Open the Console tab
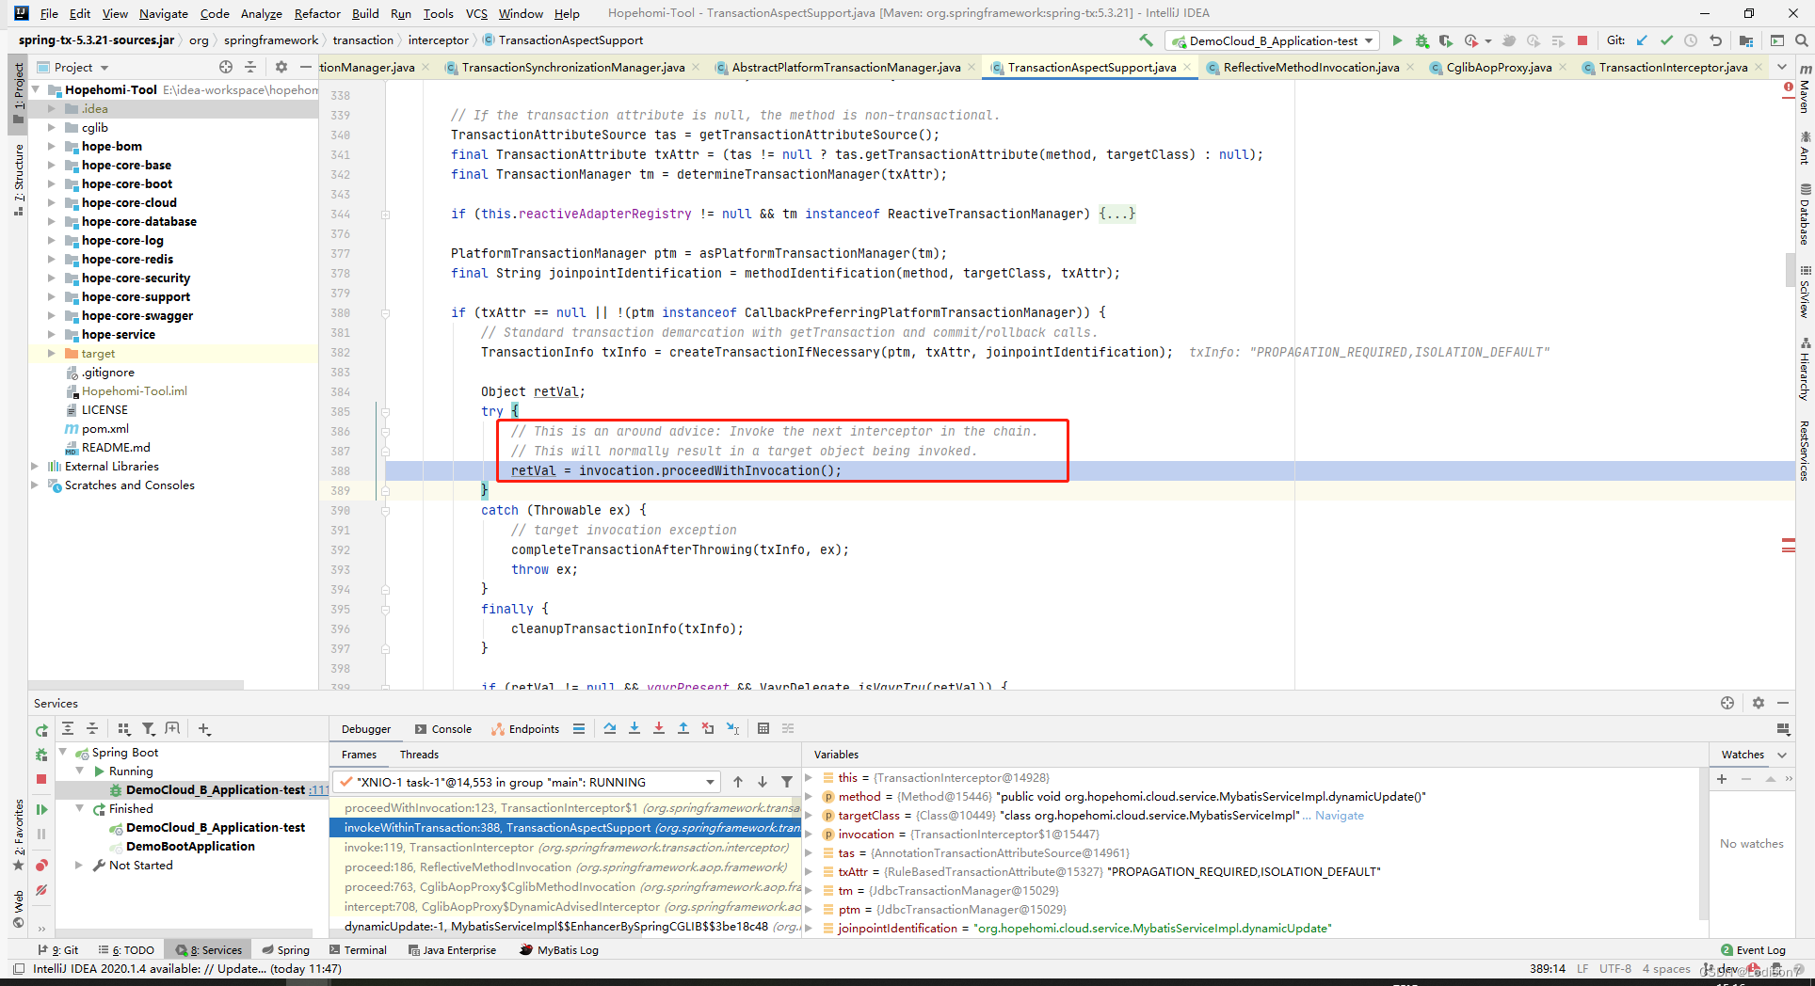 pos(443,728)
